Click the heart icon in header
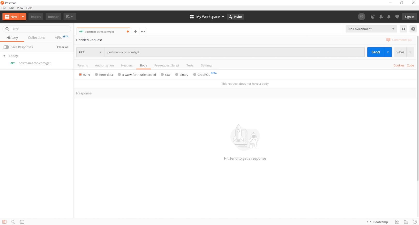 (397, 17)
